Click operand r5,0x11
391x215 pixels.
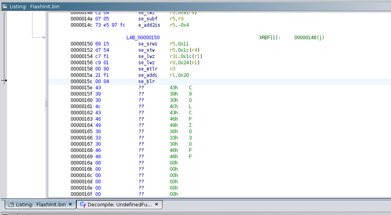(x=179, y=44)
